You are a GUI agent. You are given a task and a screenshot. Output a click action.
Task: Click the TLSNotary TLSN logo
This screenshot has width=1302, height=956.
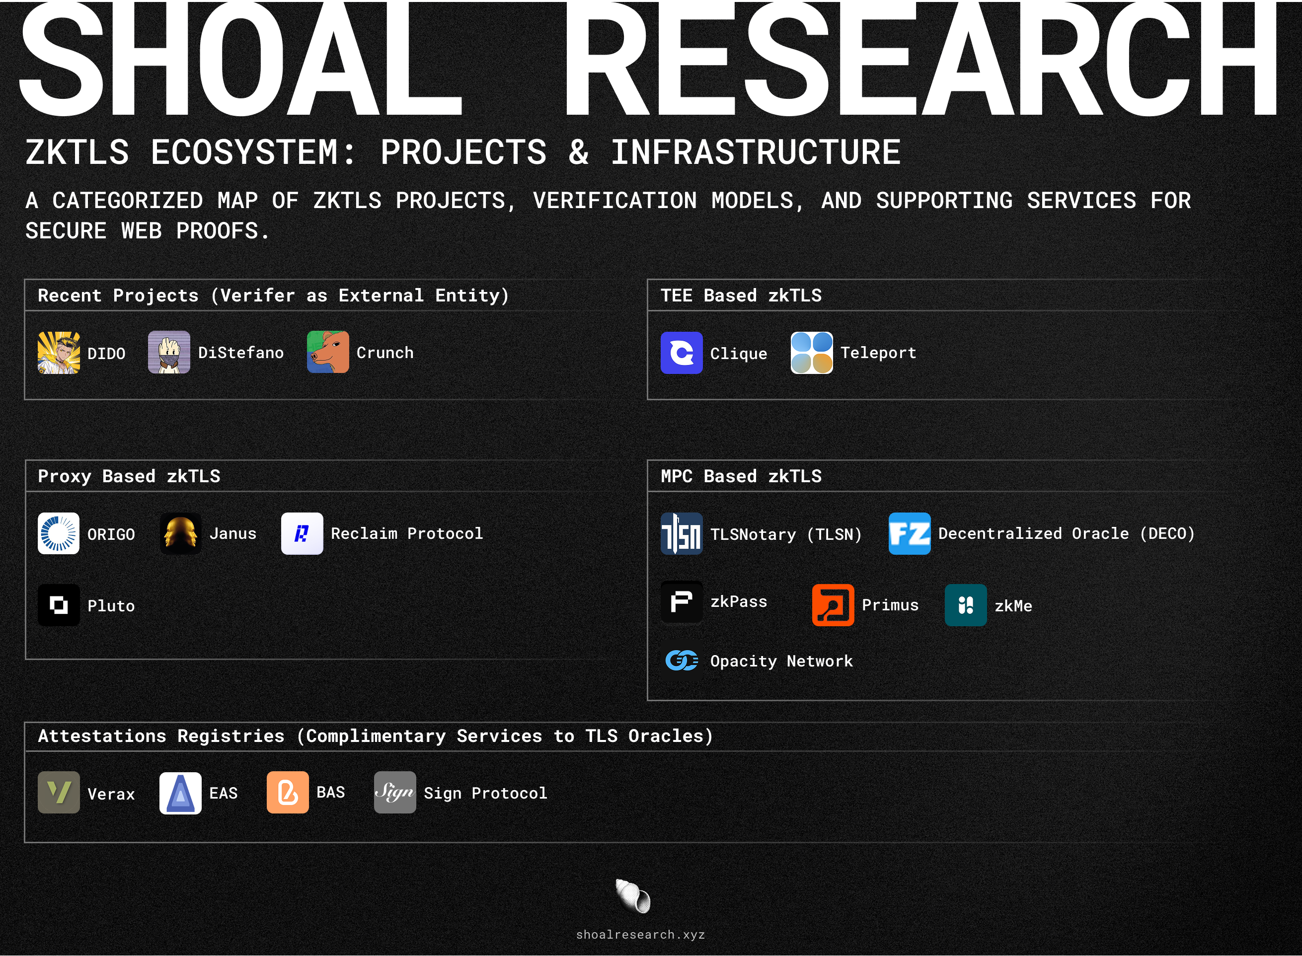pyautogui.click(x=682, y=533)
